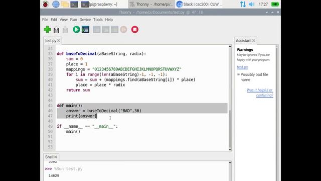Image resolution: width=321 pixels, height=181 pixels.
Task: Open the Edit menu
Action: 54,20
